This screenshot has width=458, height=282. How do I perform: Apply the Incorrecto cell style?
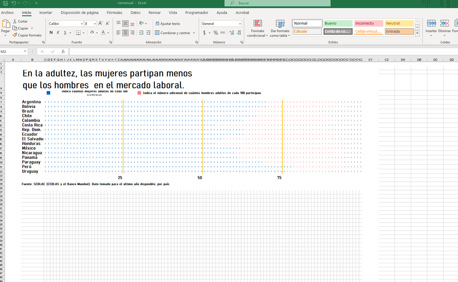point(368,23)
